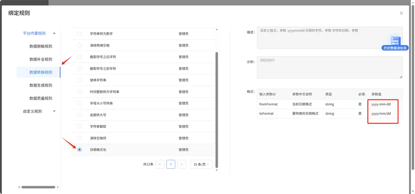
Task: Select the 截取符号之前字符 radio button
Action: (79, 68)
